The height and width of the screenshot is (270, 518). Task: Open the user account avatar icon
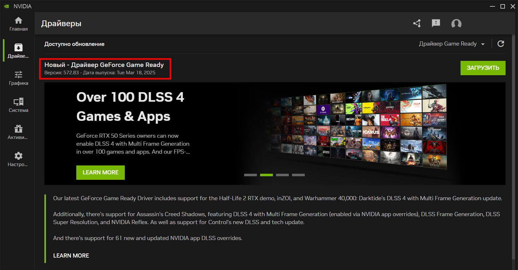[x=456, y=24]
